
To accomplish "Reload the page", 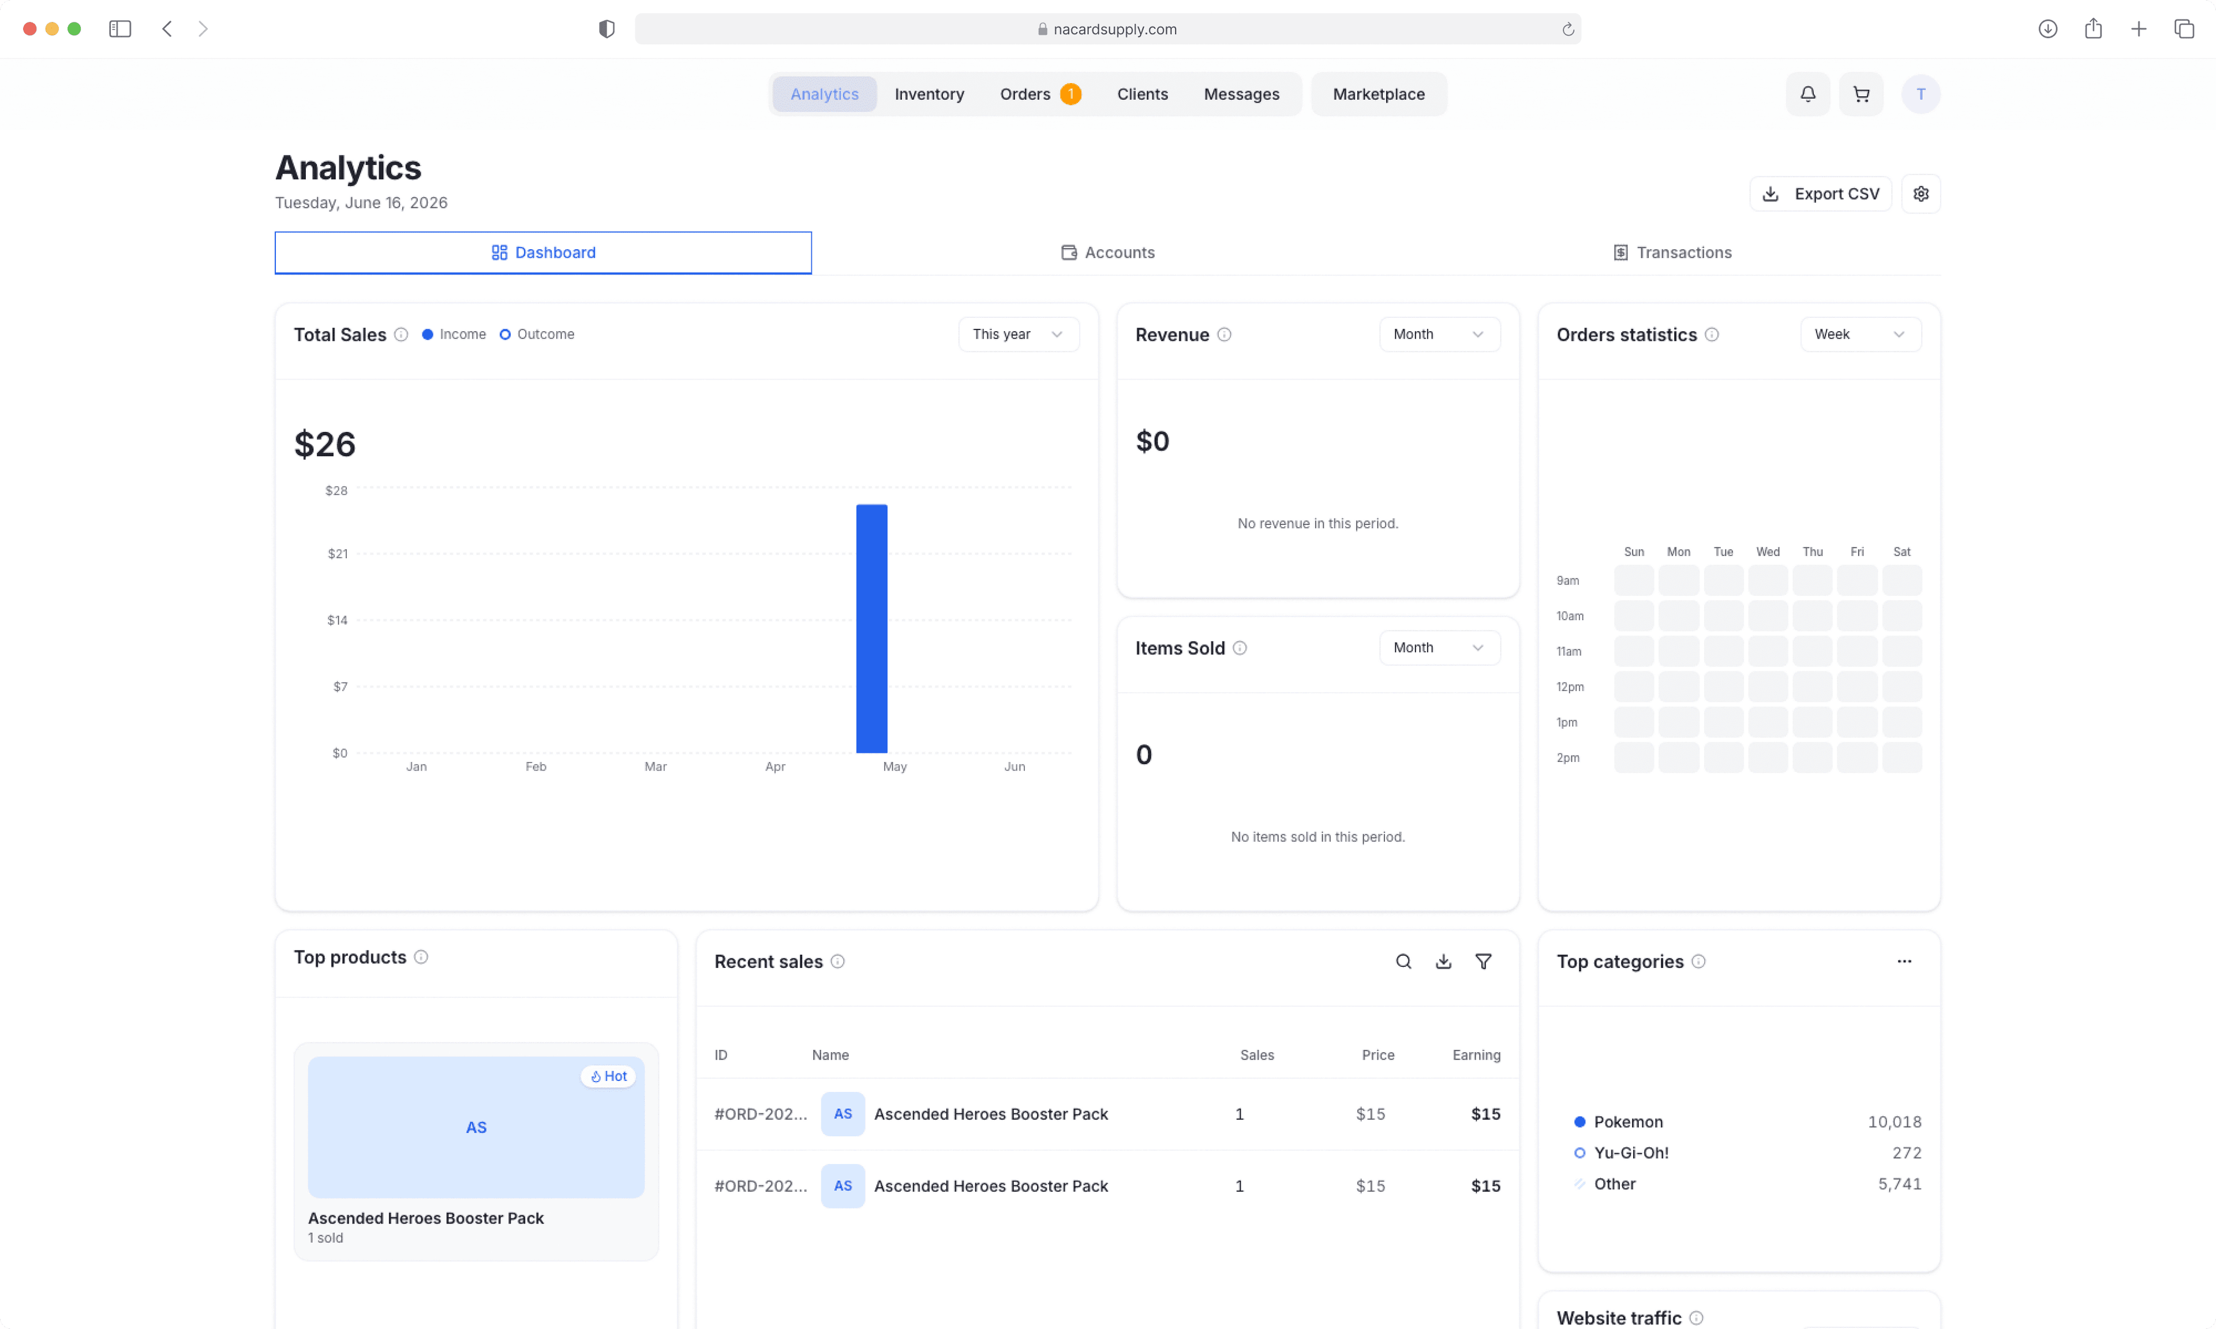I will click(1567, 29).
